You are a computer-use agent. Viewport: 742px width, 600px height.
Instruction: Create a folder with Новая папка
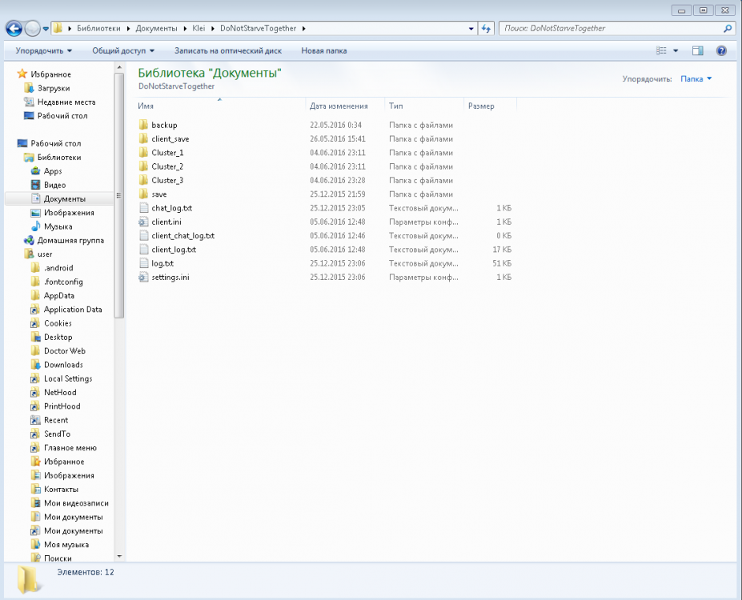(324, 50)
